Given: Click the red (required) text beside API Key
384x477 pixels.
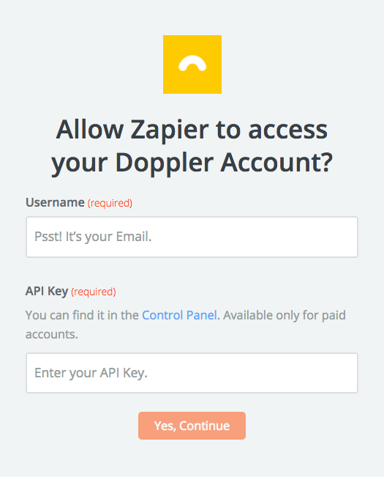Looking at the screenshot, I should click(x=94, y=292).
